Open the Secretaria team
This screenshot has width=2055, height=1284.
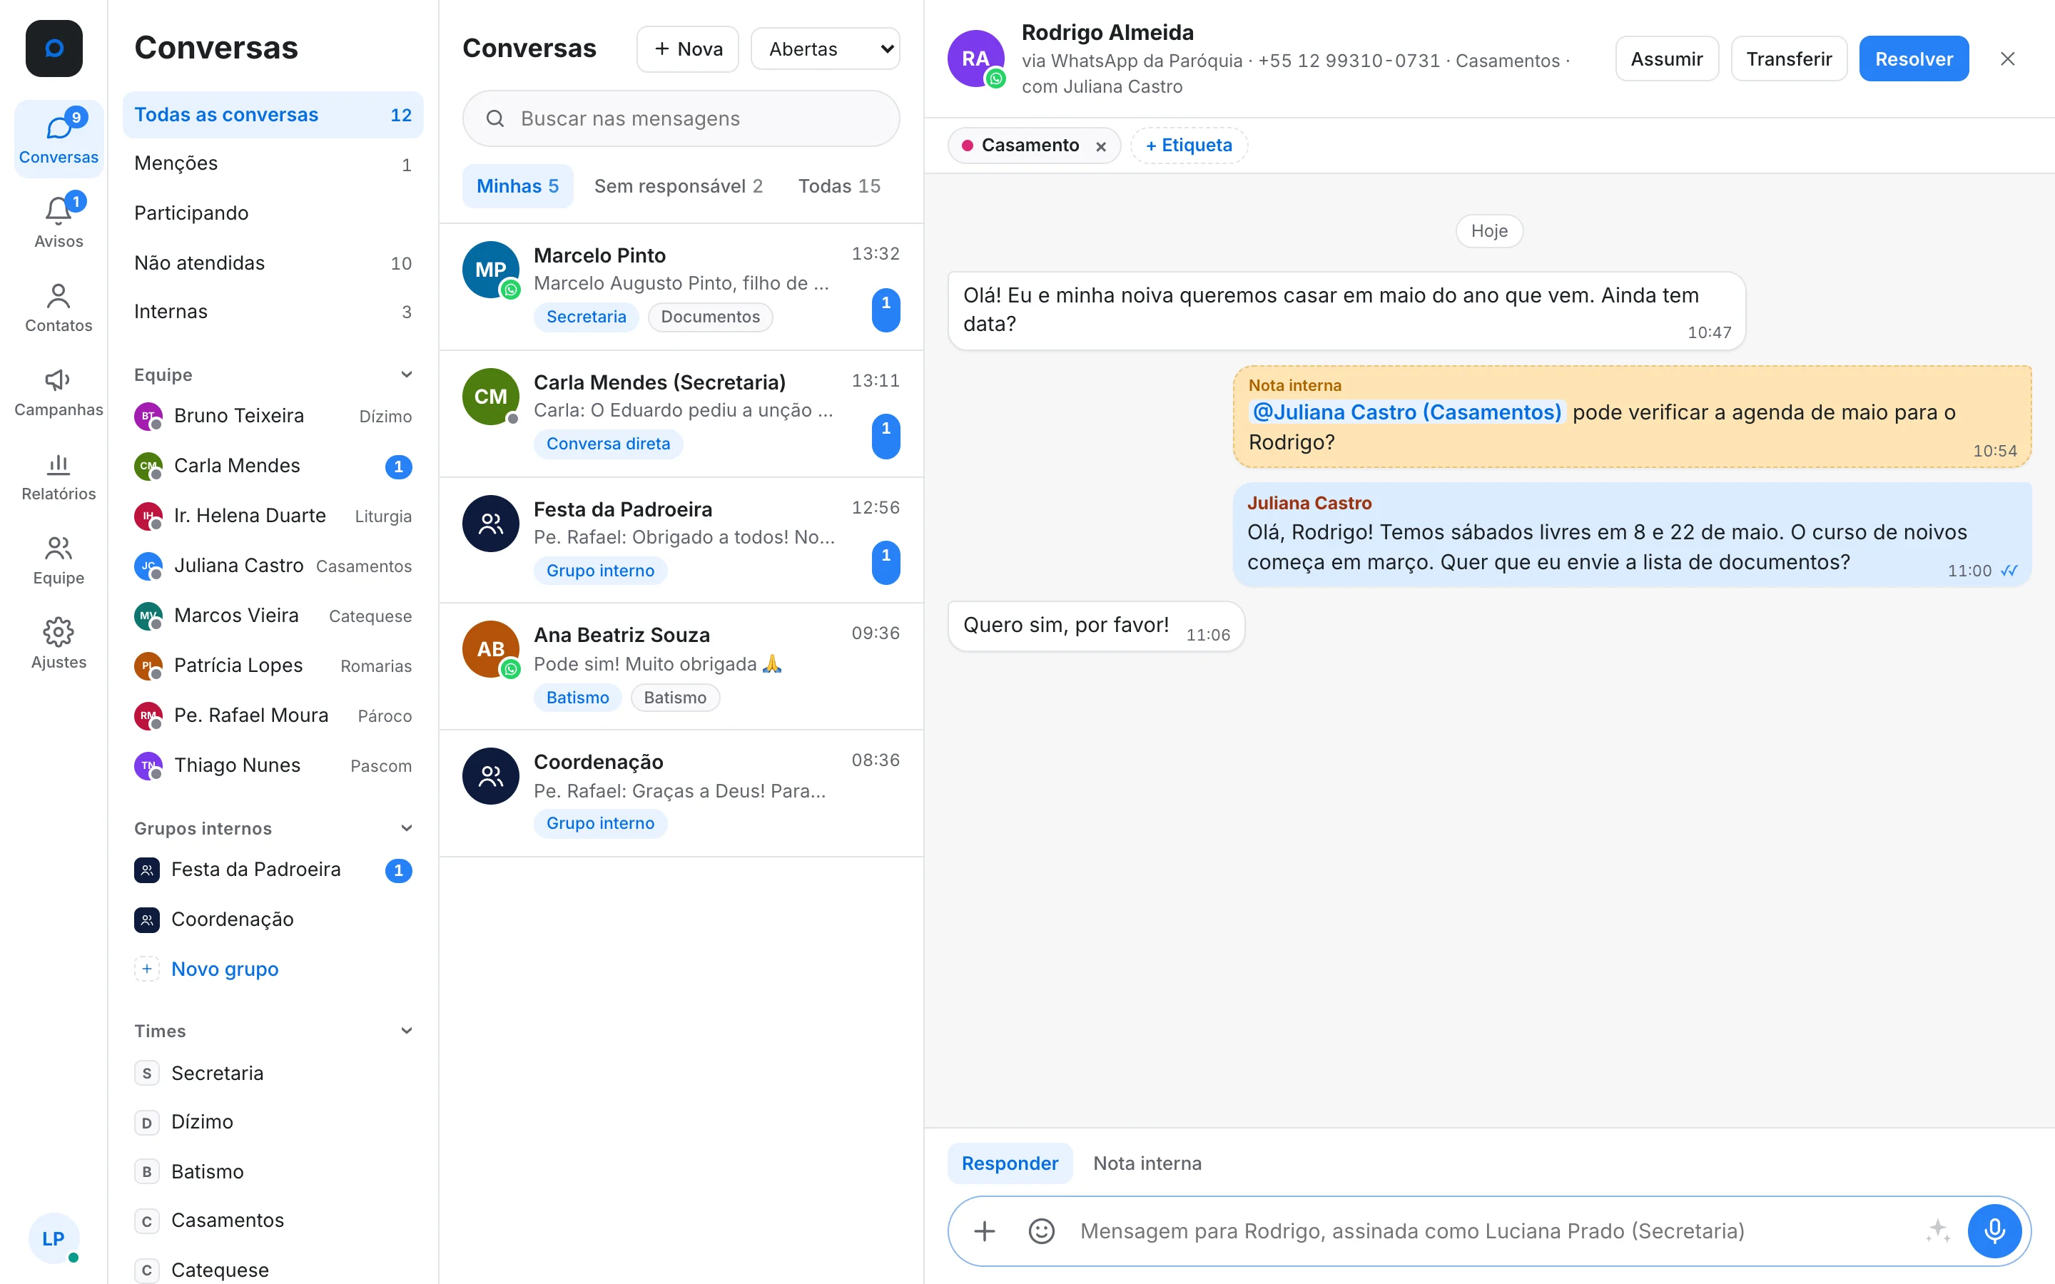(273, 1074)
